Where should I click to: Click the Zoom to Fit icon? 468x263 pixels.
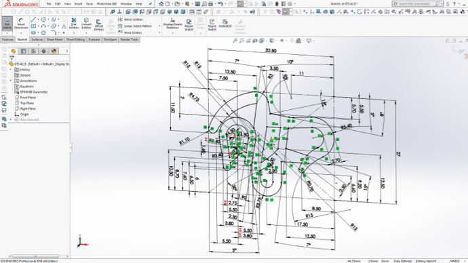235,41
